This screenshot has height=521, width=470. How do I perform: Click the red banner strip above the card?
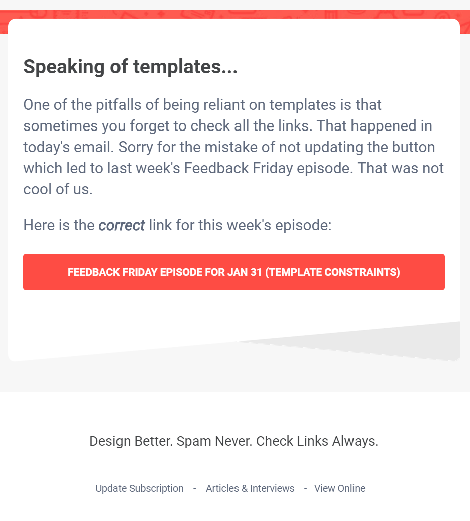[233, 11]
